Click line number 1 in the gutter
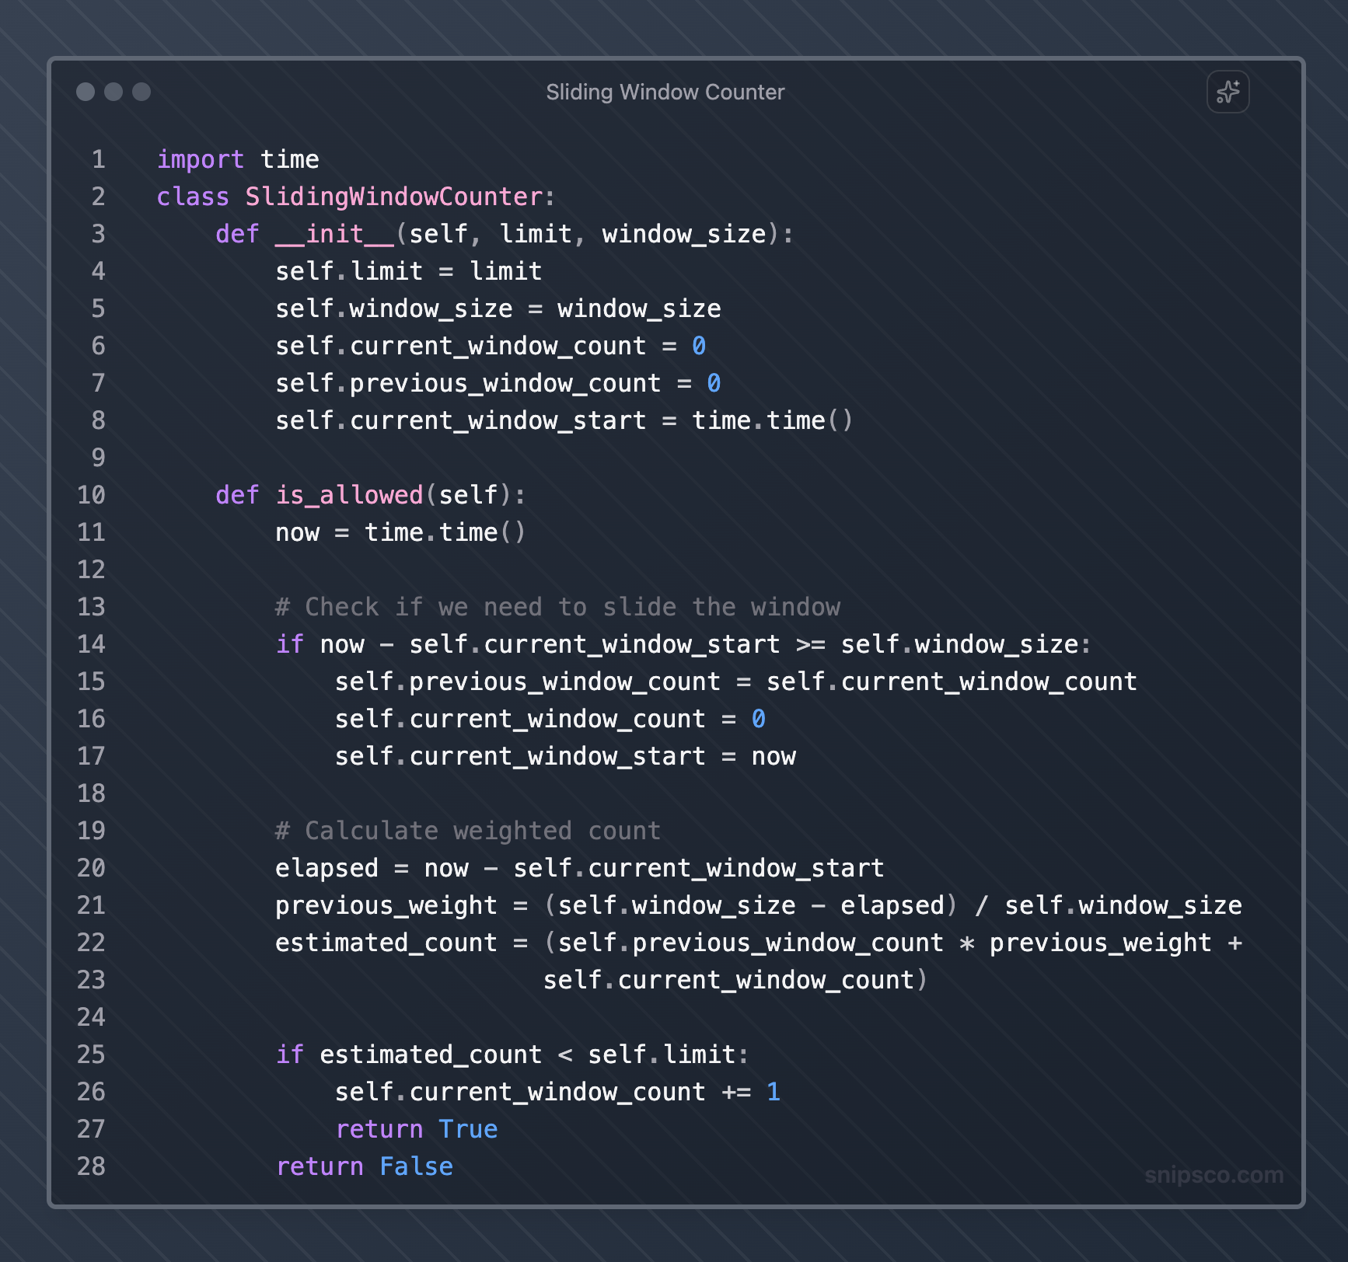The width and height of the screenshot is (1348, 1262). point(98,159)
